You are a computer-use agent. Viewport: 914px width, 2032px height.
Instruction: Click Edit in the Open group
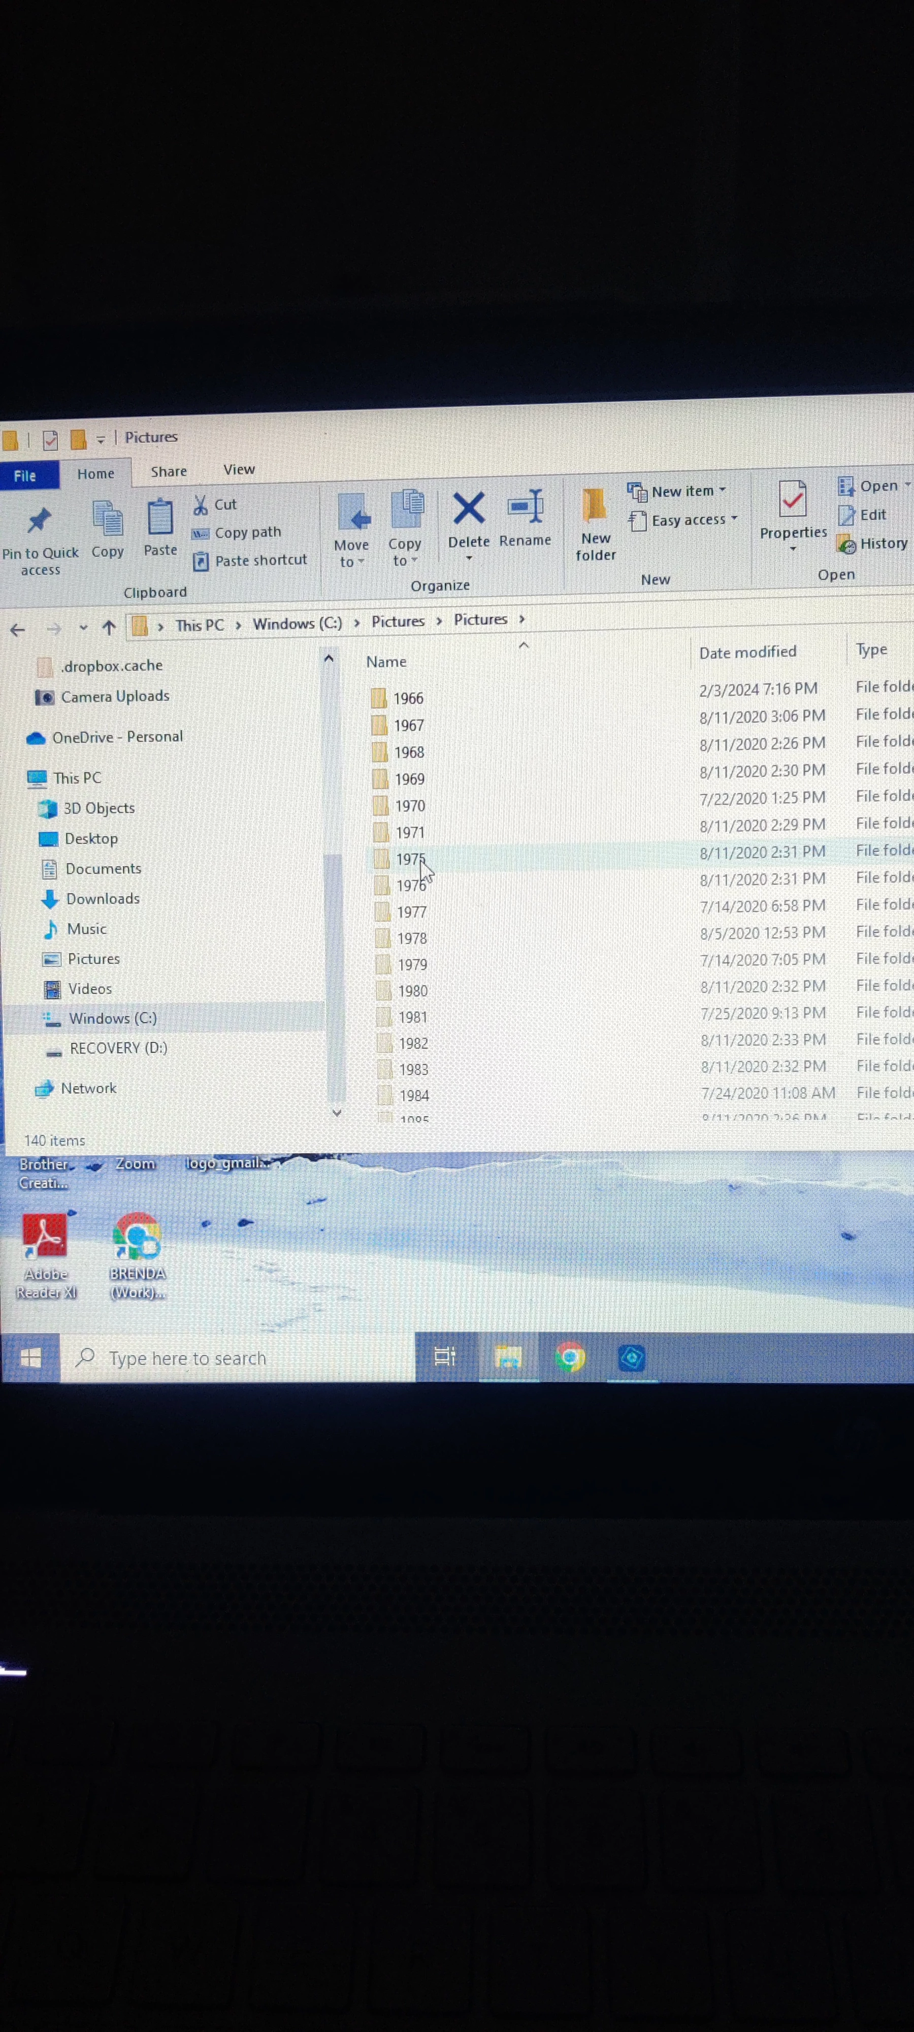click(x=863, y=515)
